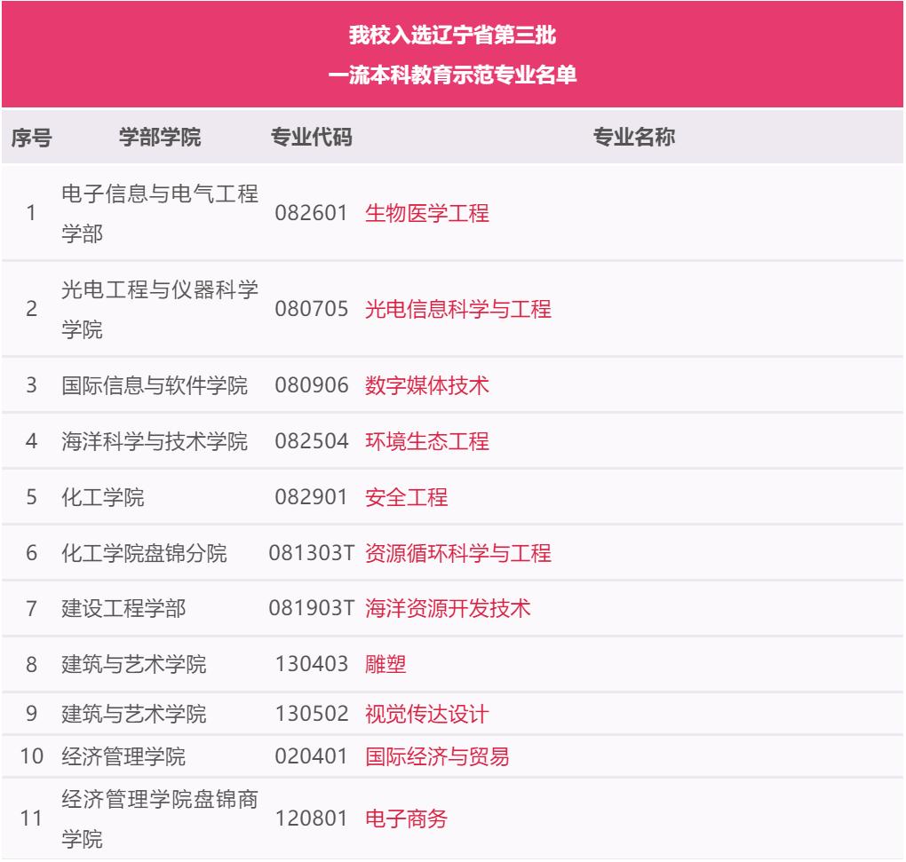
Task: Select the code 082901
Action: (x=311, y=497)
